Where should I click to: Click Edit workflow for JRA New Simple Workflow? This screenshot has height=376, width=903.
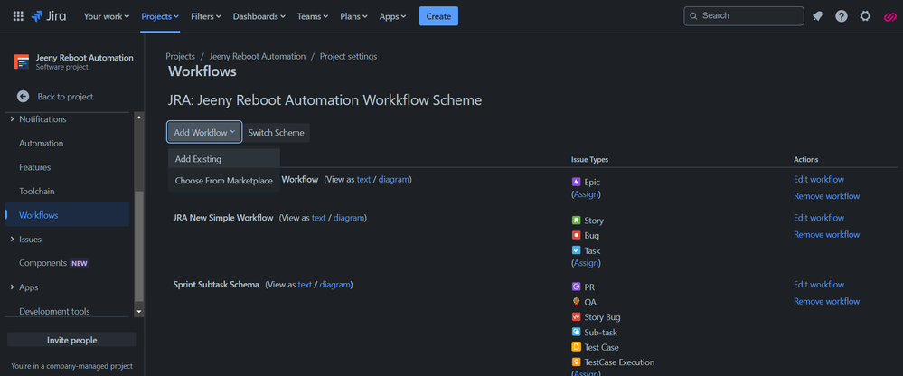pyautogui.click(x=819, y=218)
